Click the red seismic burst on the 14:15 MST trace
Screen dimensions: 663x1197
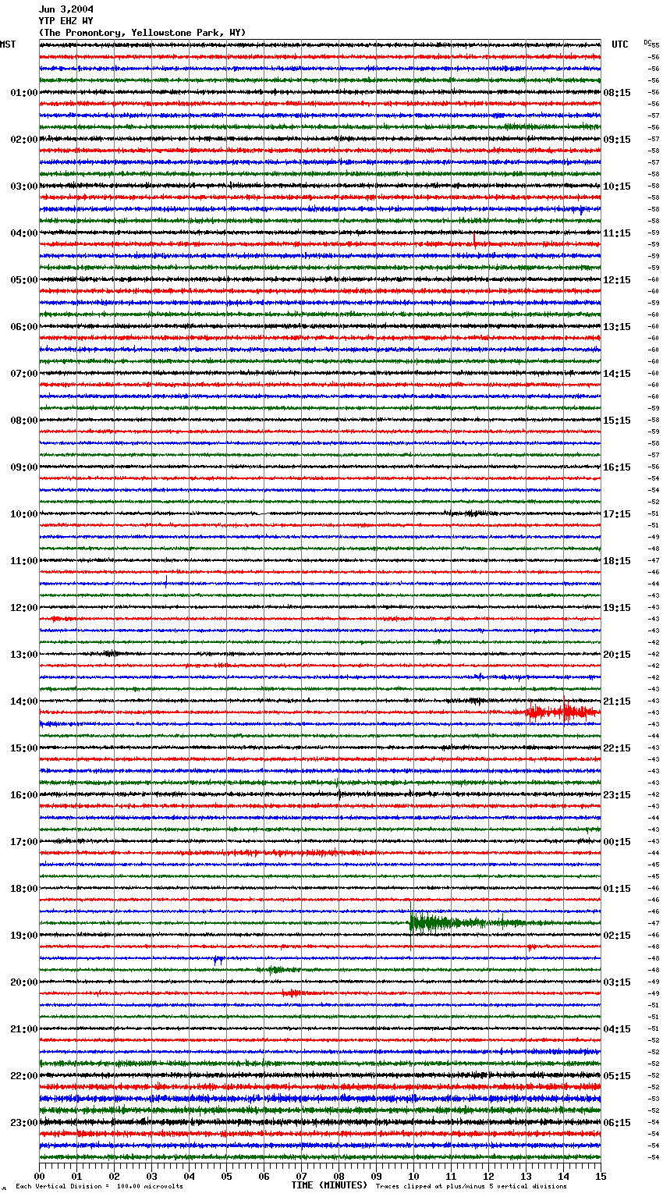tap(562, 712)
